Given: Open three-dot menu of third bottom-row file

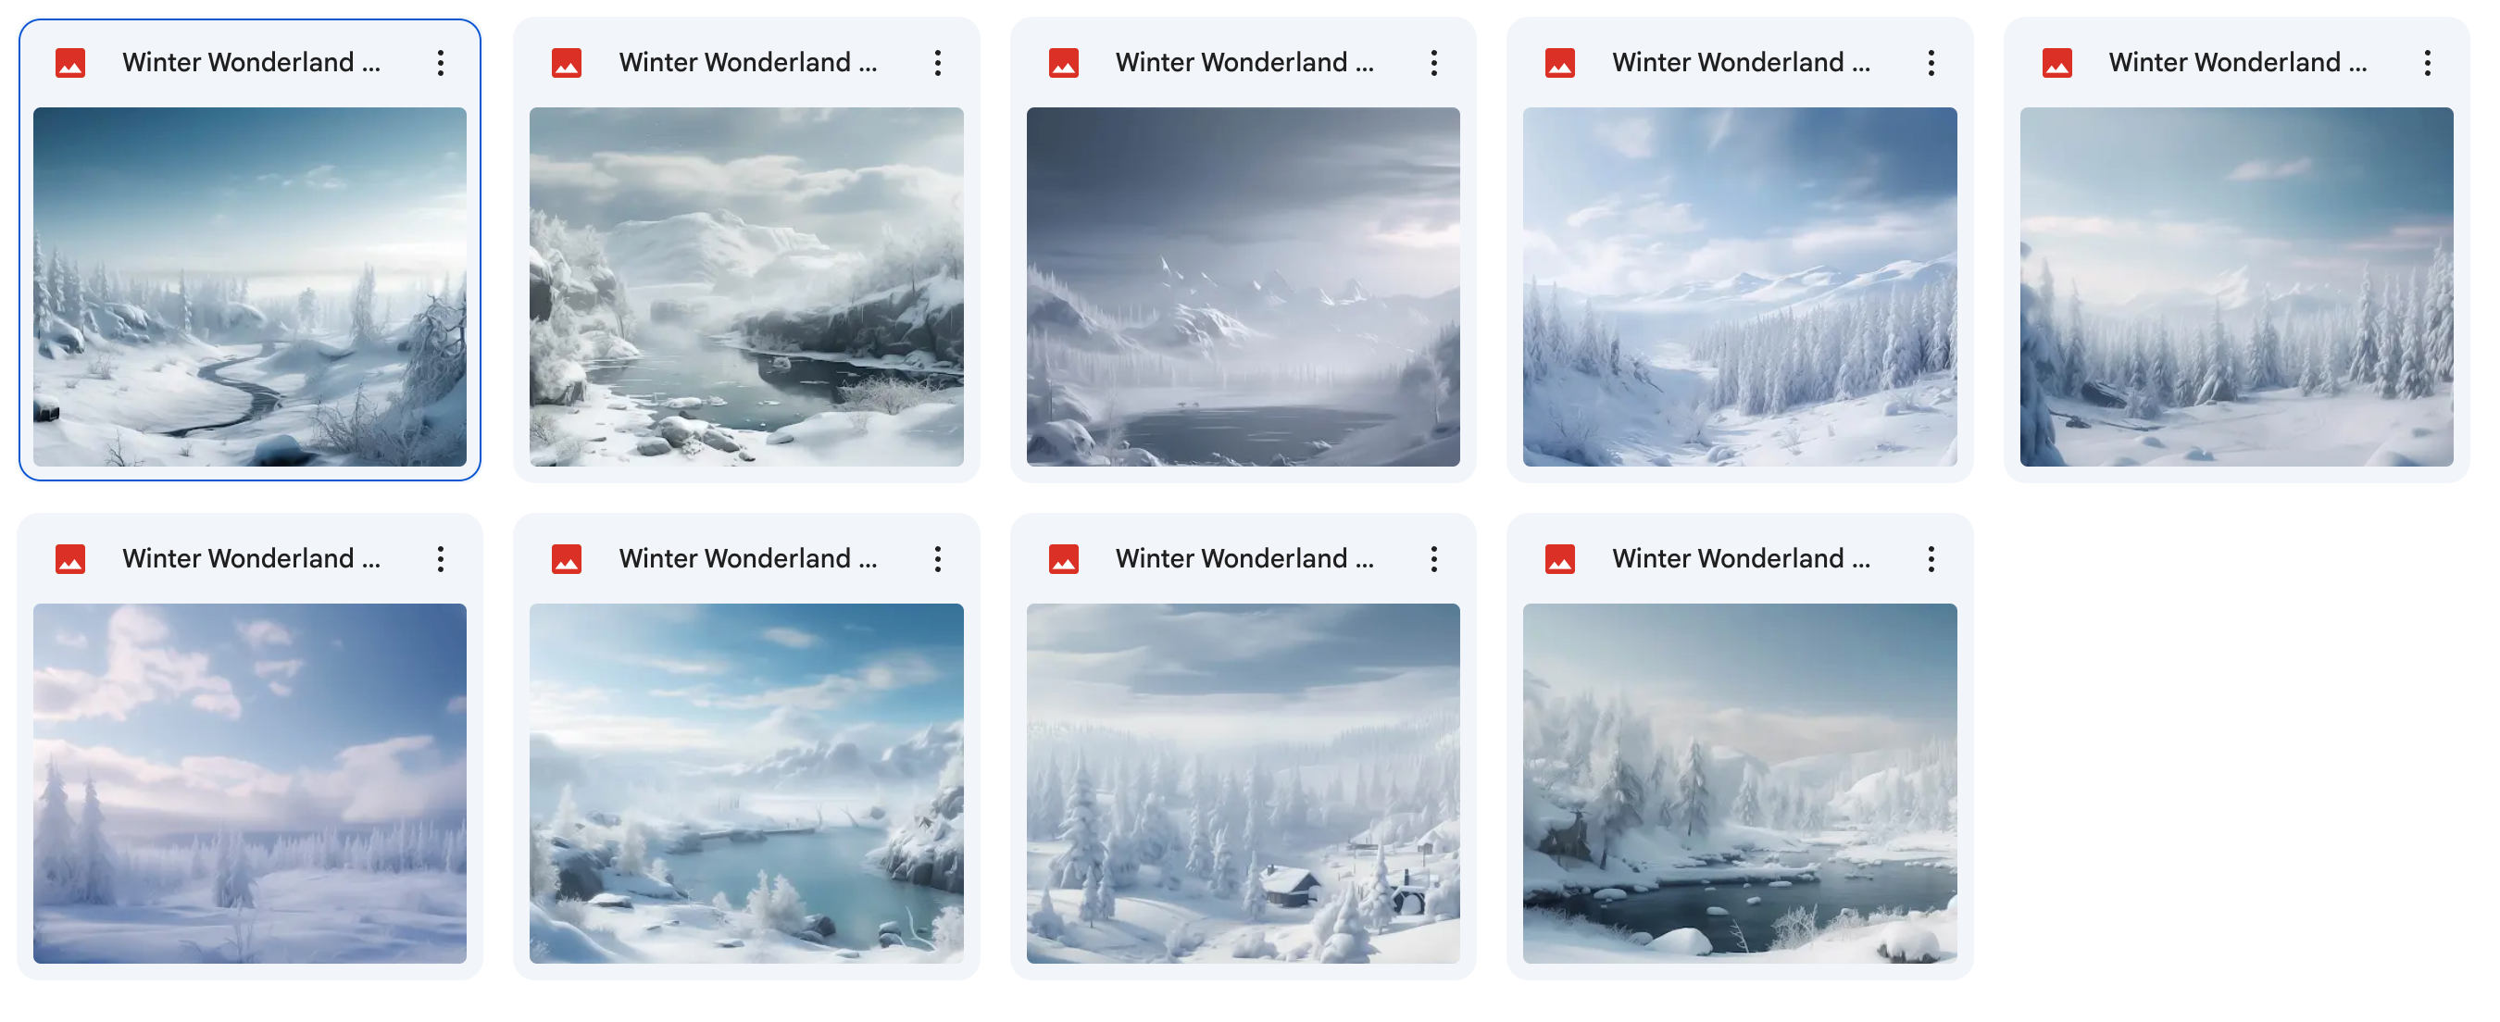Looking at the screenshot, I should click(1434, 559).
